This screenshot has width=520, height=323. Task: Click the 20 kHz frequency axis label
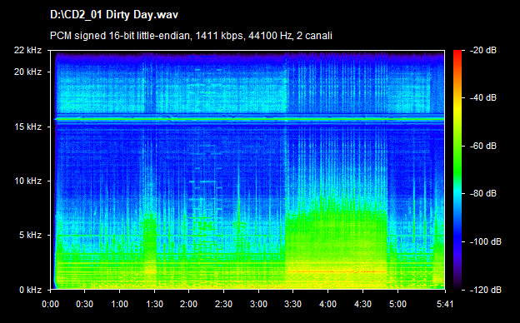(x=27, y=72)
